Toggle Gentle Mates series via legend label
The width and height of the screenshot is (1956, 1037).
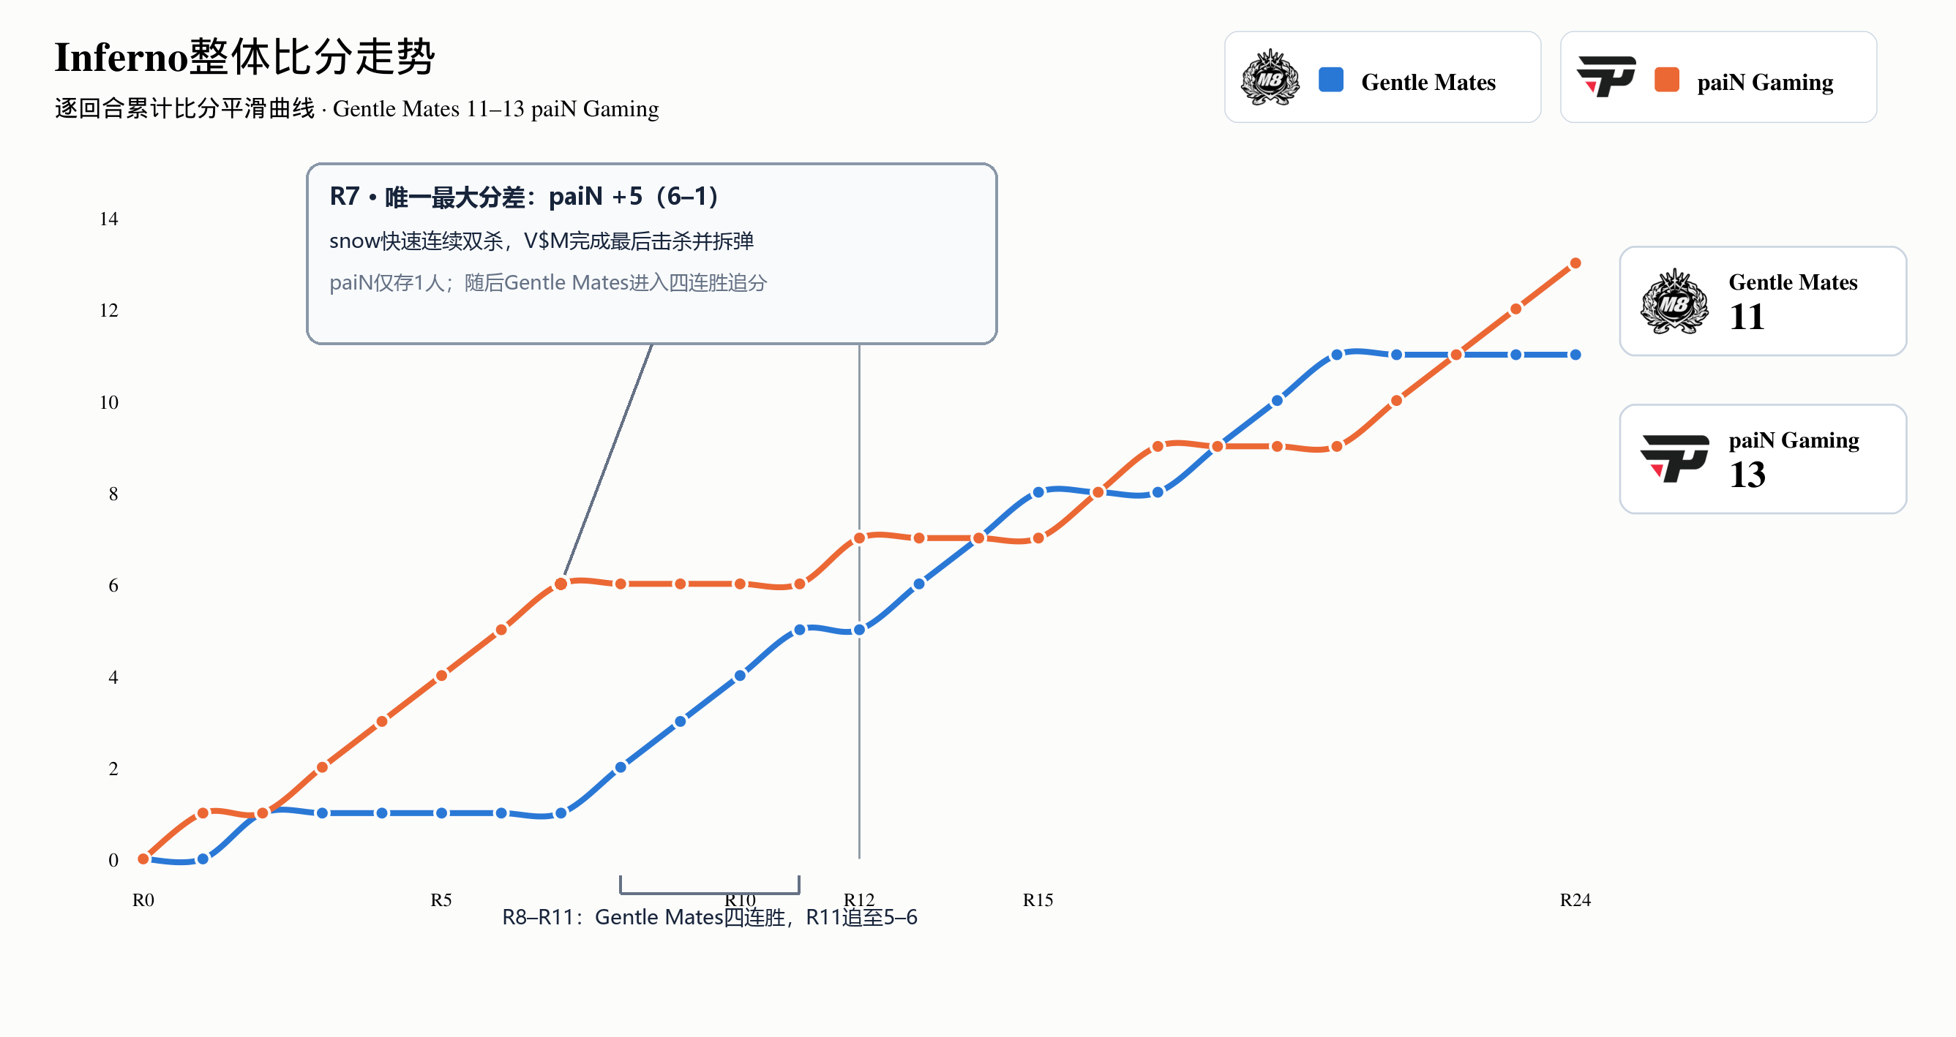coord(1428,82)
